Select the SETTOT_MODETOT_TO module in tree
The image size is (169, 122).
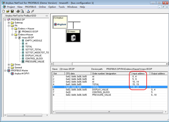pyautogui.click(x=37, y=53)
